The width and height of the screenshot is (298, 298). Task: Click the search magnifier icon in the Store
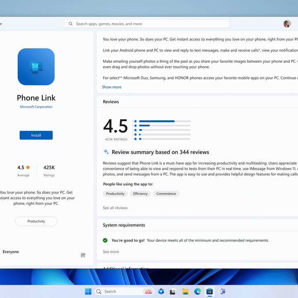tap(70, 24)
